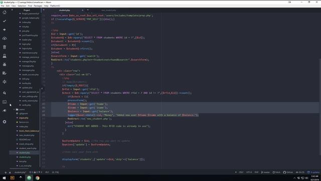
Task: Click PHP grammar selector in status bar
Action: [x=256, y=172]
